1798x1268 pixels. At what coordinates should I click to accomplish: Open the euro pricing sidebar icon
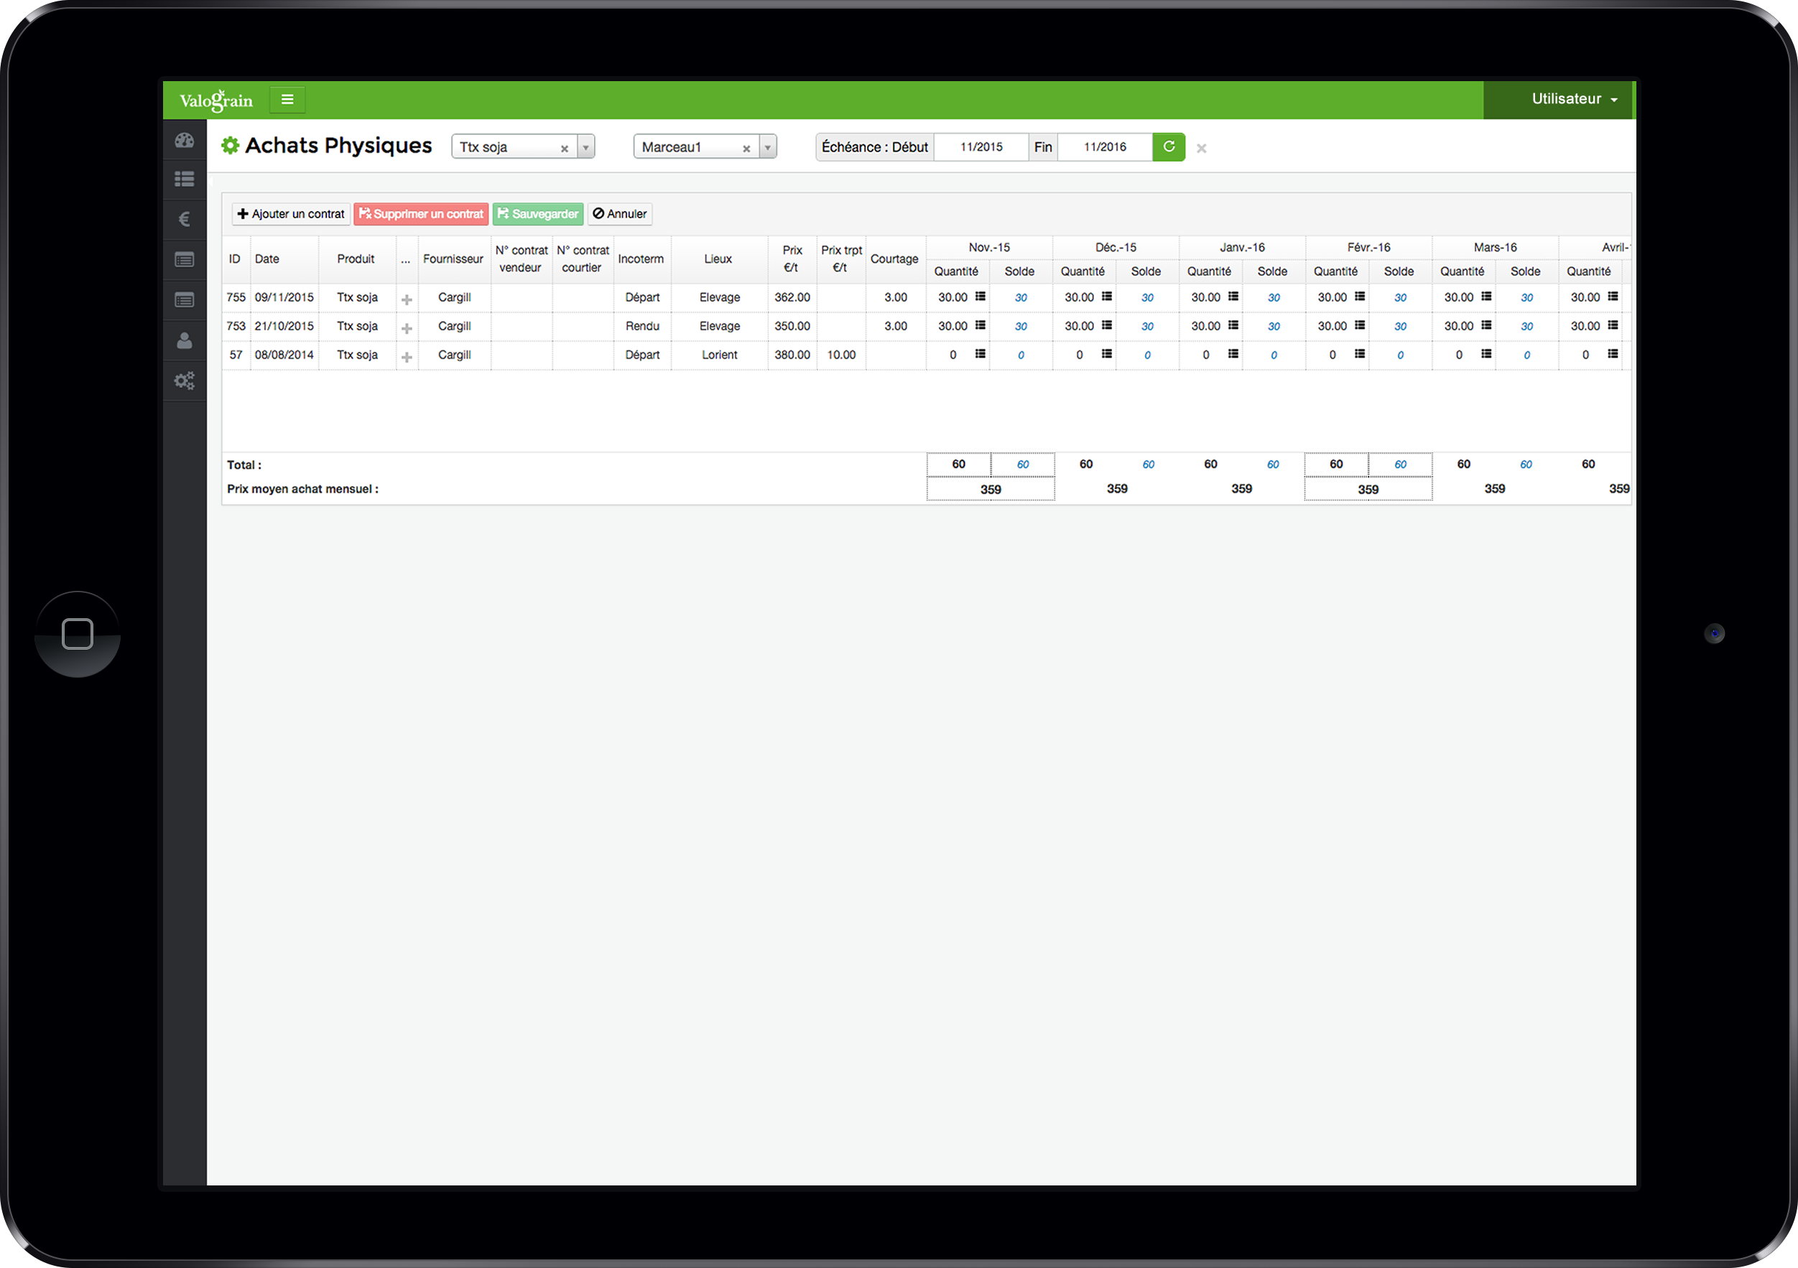click(x=185, y=219)
